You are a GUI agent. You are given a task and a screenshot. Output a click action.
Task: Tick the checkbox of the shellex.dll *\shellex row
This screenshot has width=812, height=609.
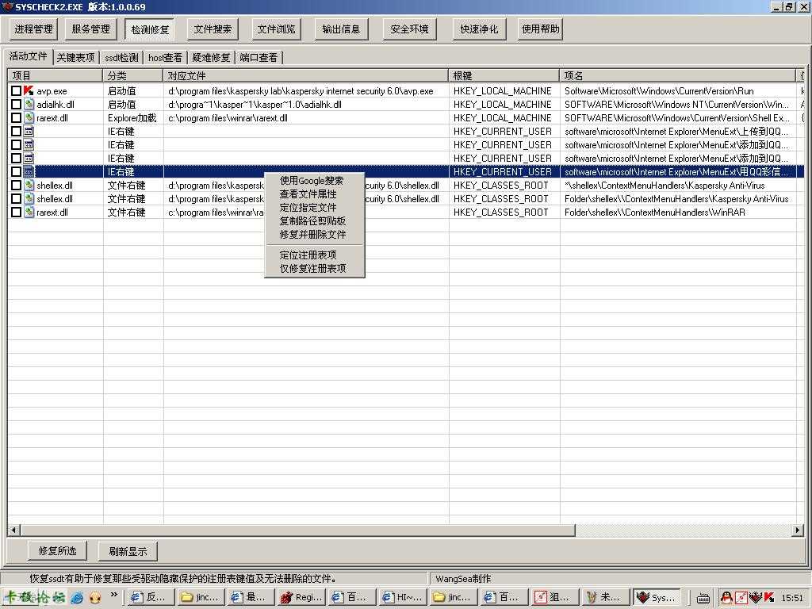[16, 185]
